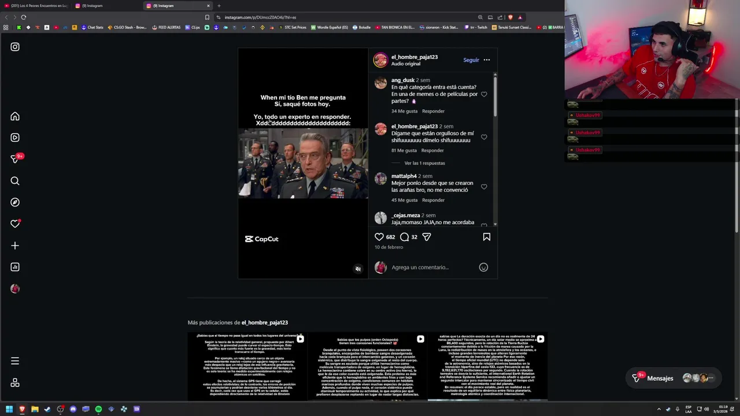Open File Explorer from the taskbar
The height and width of the screenshot is (416, 740).
(35, 409)
